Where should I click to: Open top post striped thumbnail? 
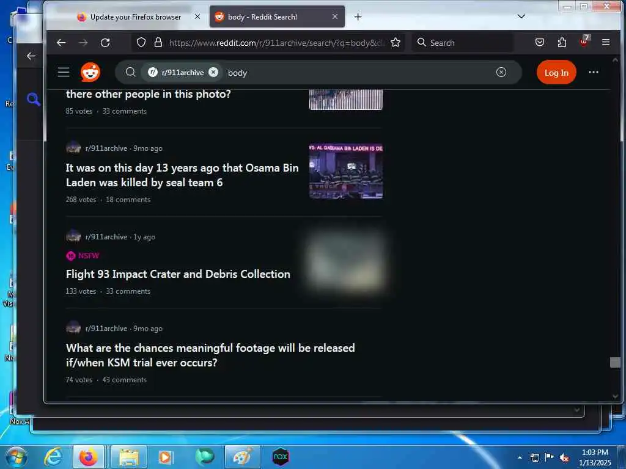[346, 100]
